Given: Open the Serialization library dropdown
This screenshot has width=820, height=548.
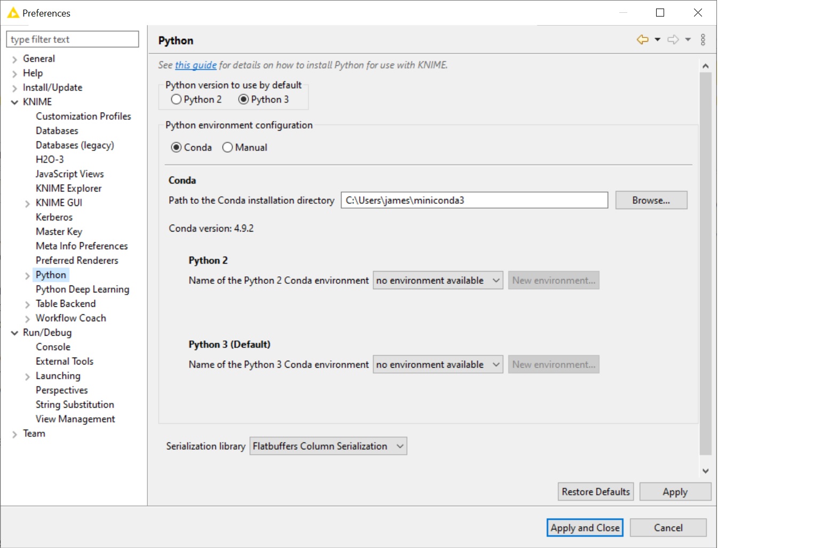Looking at the screenshot, I should [x=328, y=446].
